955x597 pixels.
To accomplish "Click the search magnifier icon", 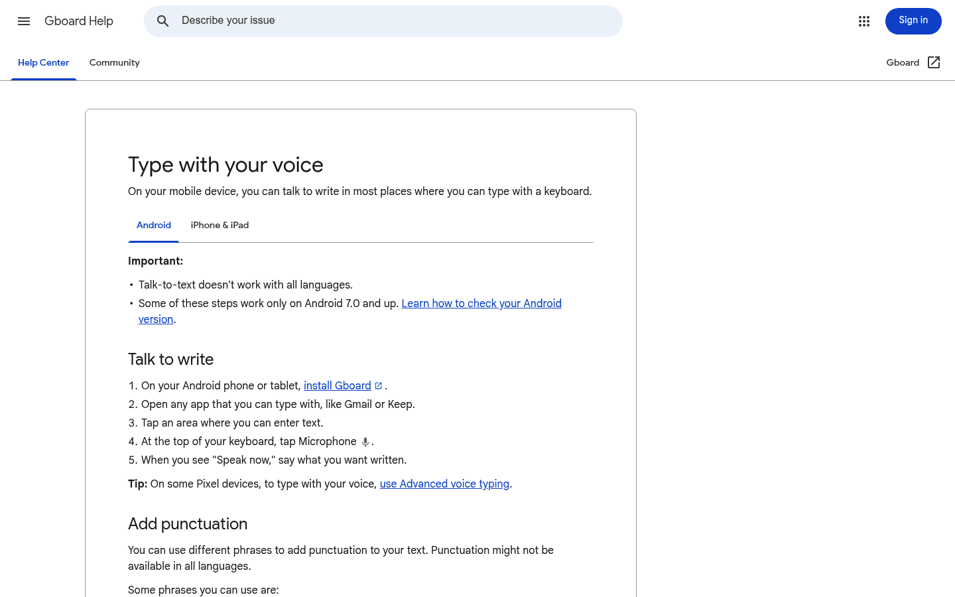I will point(162,21).
